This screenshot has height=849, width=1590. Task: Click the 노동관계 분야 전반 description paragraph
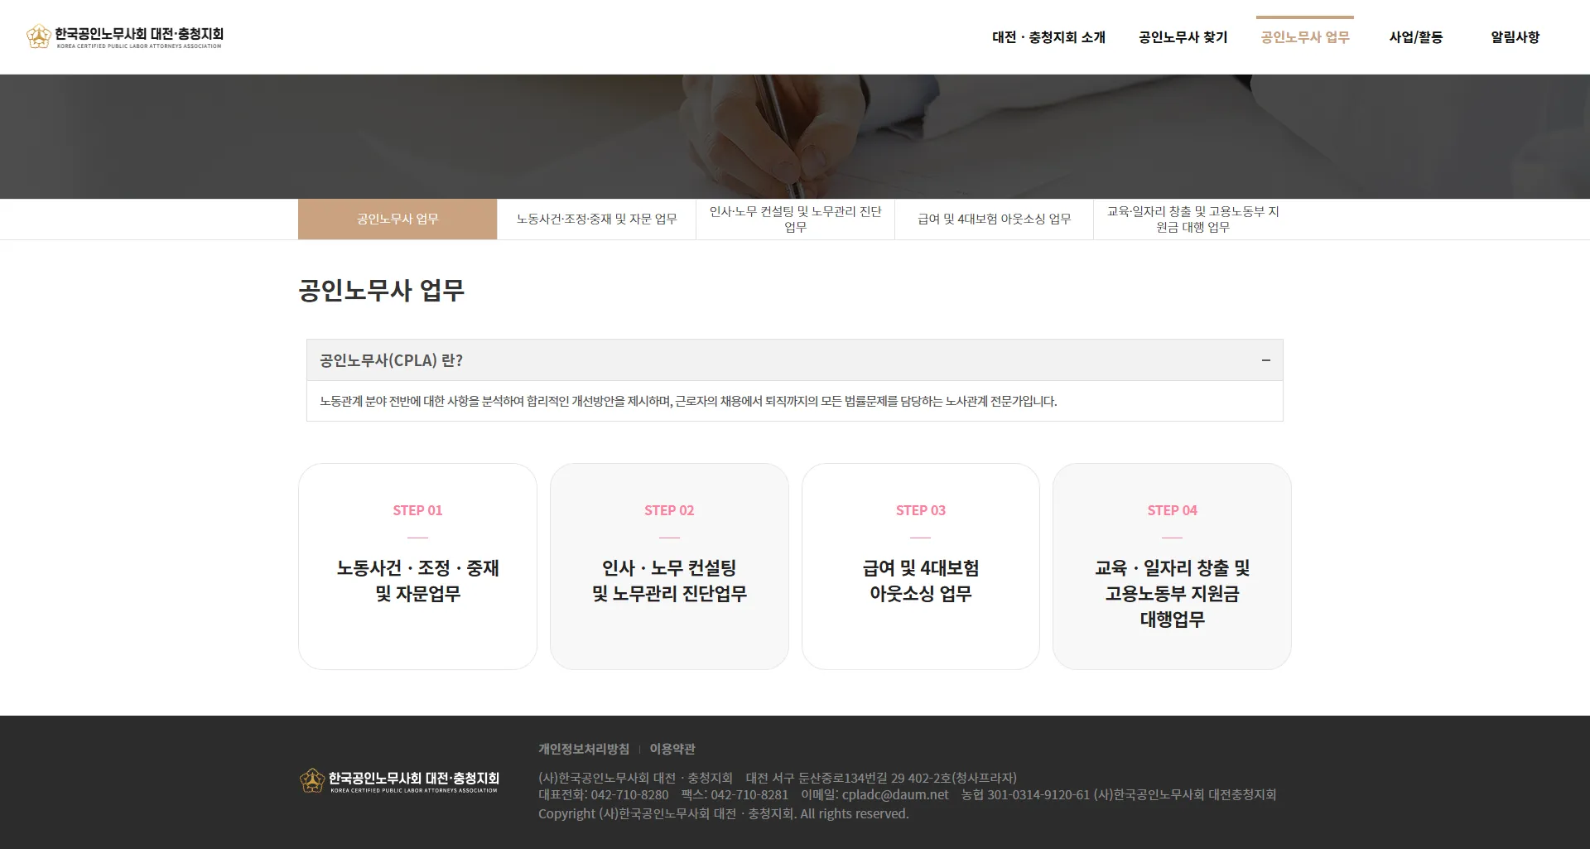click(688, 401)
